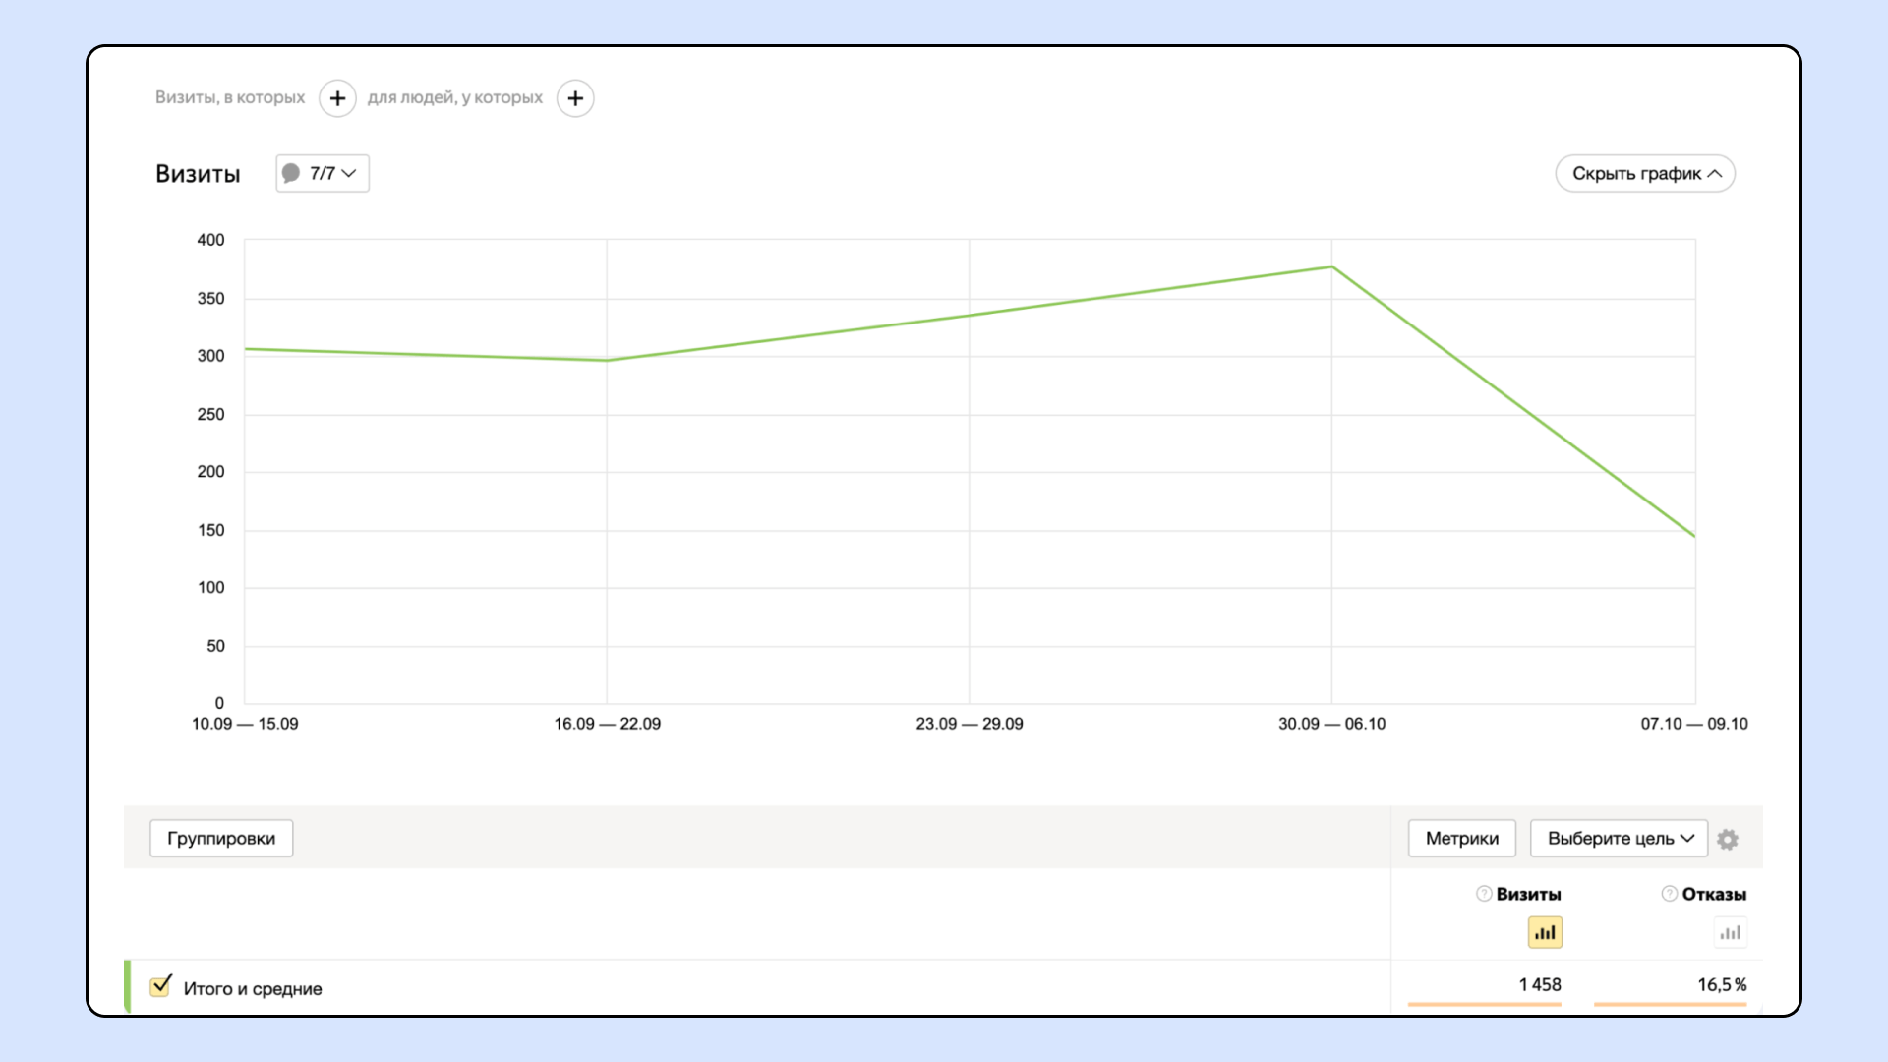Screen dimensions: 1888x1062
Task: Click chart point at 16.09 — 22.09
Action: (x=607, y=360)
